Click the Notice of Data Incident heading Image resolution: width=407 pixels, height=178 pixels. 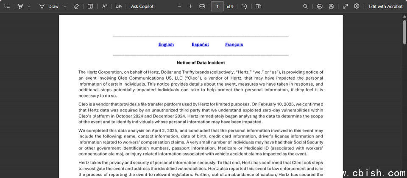pyautogui.click(x=201, y=63)
